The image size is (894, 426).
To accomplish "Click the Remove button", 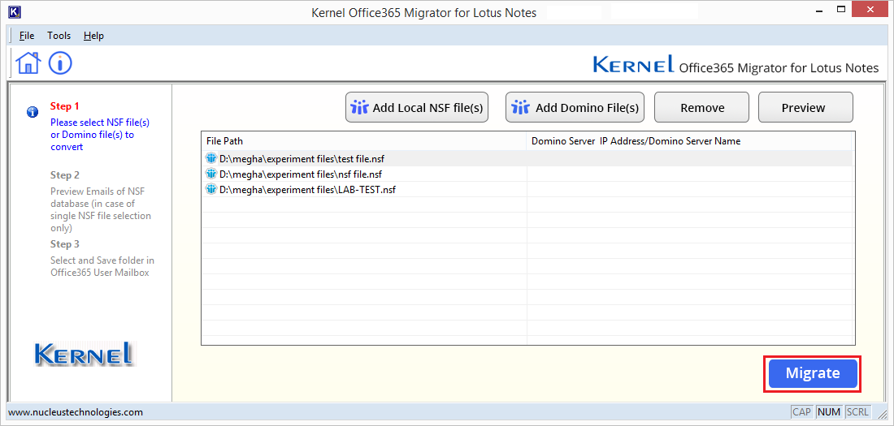I will 702,107.
